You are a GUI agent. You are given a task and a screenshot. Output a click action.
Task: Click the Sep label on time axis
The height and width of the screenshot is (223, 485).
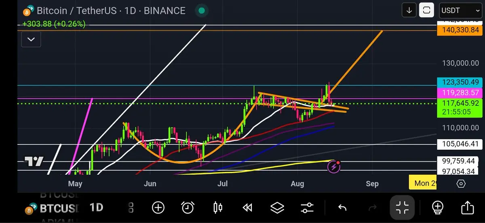point(372,184)
